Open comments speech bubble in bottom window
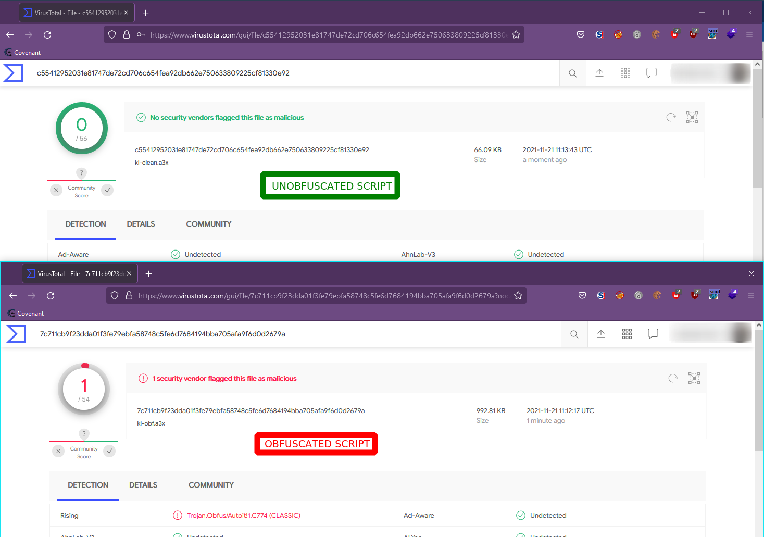 pyautogui.click(x=653, y=334)
